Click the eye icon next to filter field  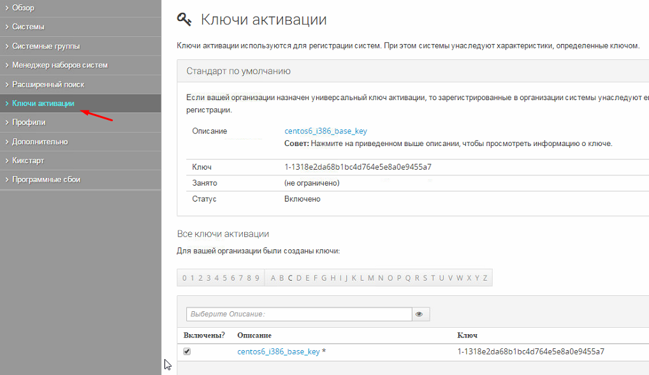click(x=419, y=314)
